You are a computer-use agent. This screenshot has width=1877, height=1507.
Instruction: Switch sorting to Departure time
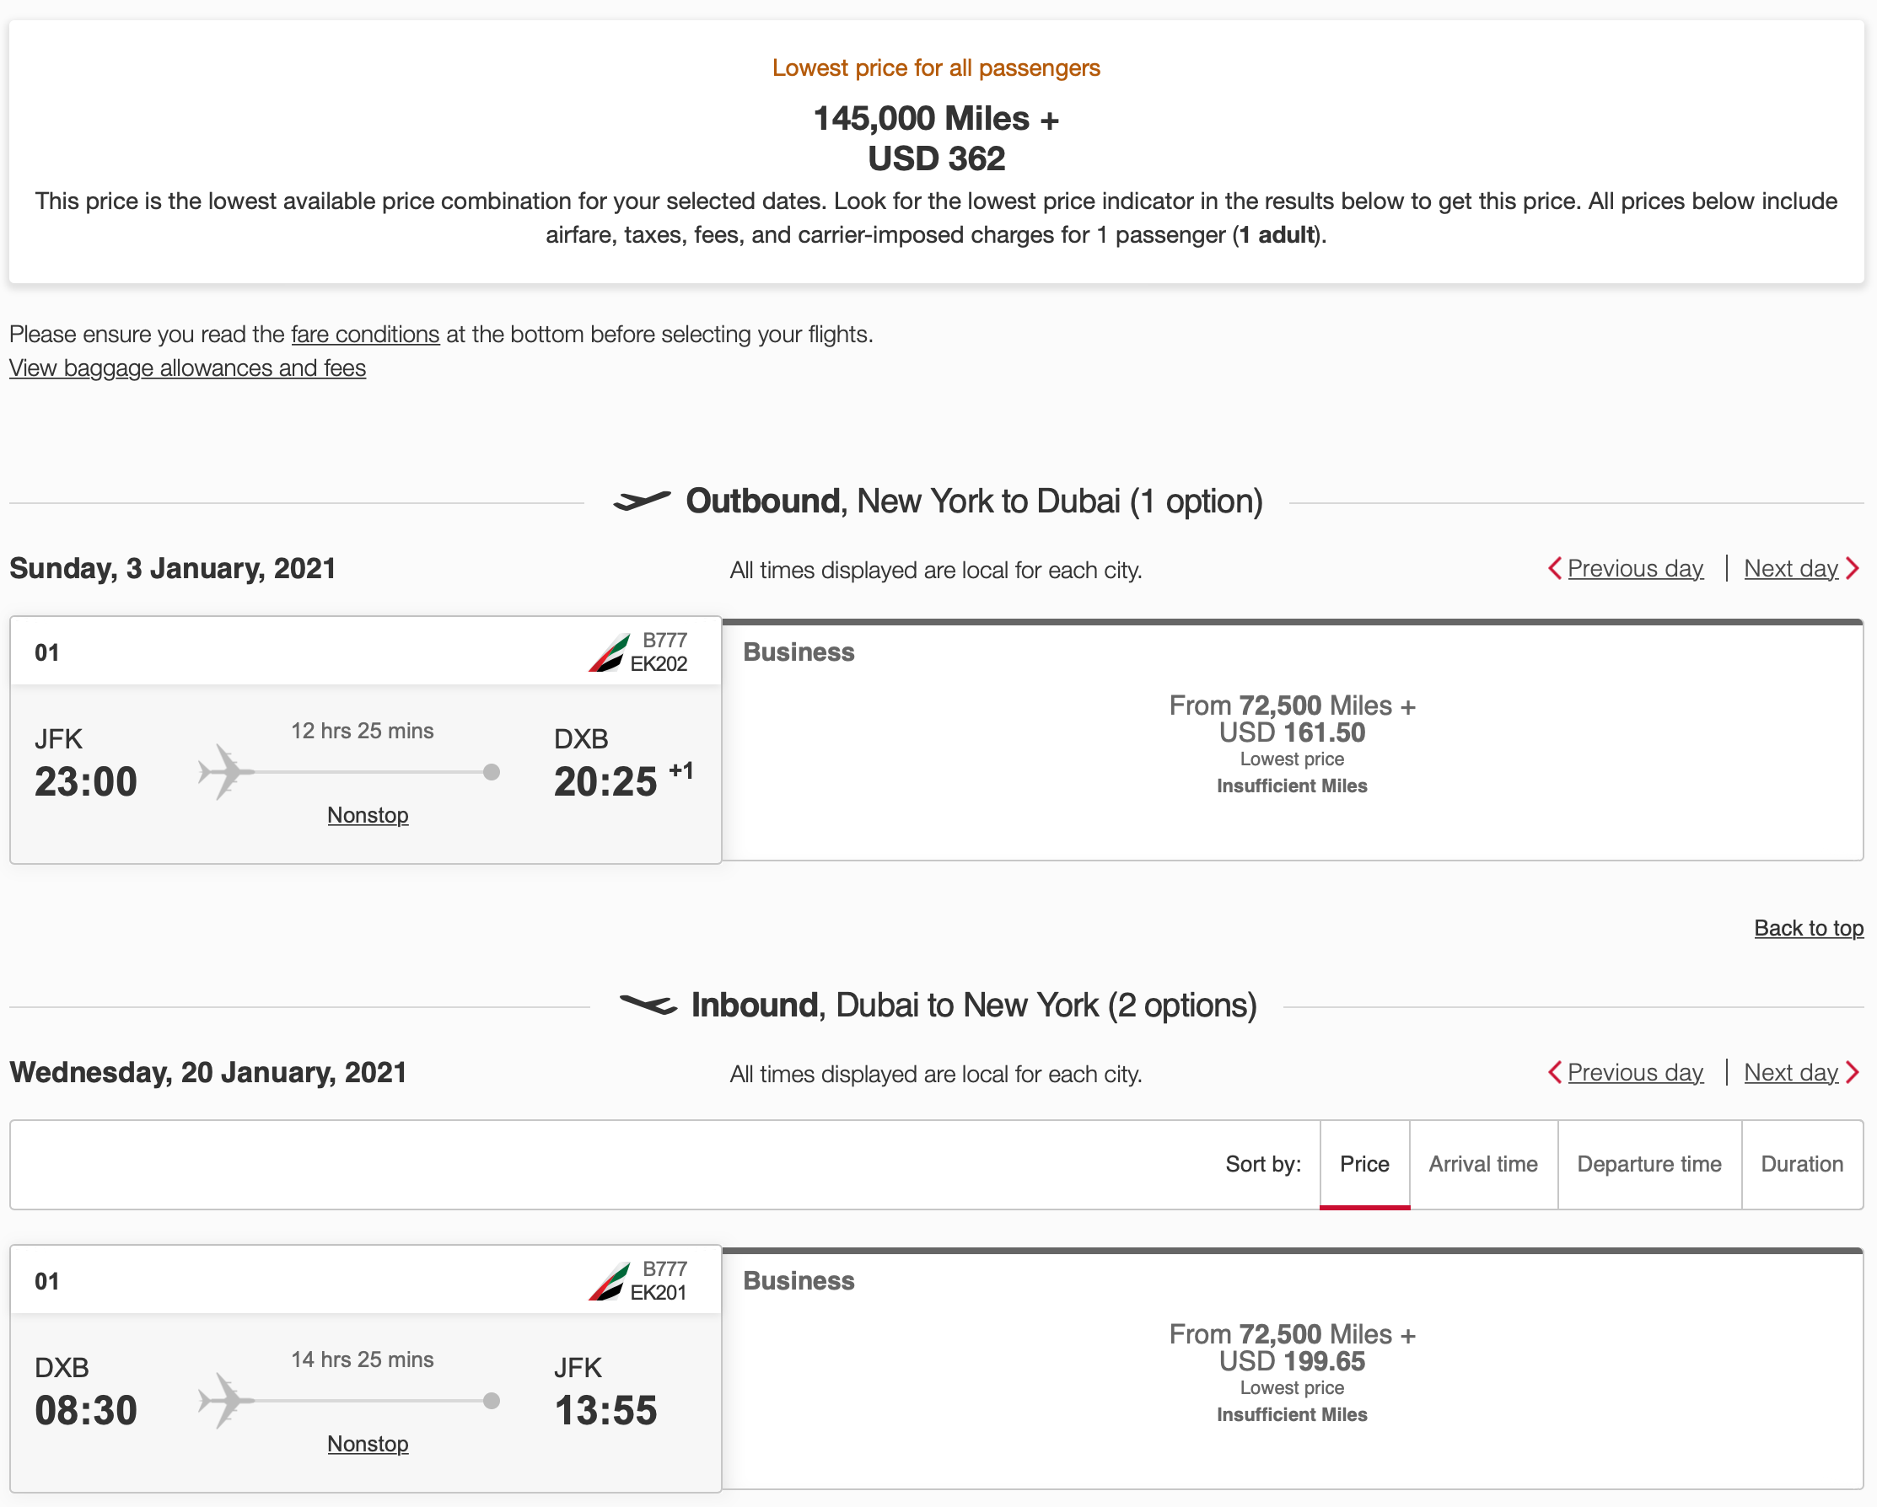point(1648,1163)
